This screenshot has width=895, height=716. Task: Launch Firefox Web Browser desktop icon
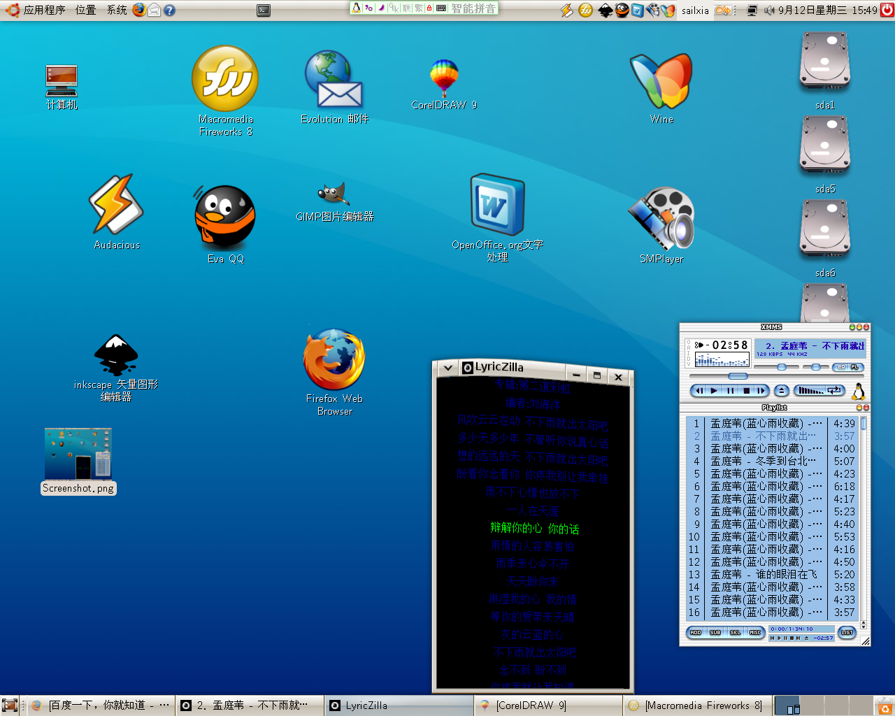[334, 372]
